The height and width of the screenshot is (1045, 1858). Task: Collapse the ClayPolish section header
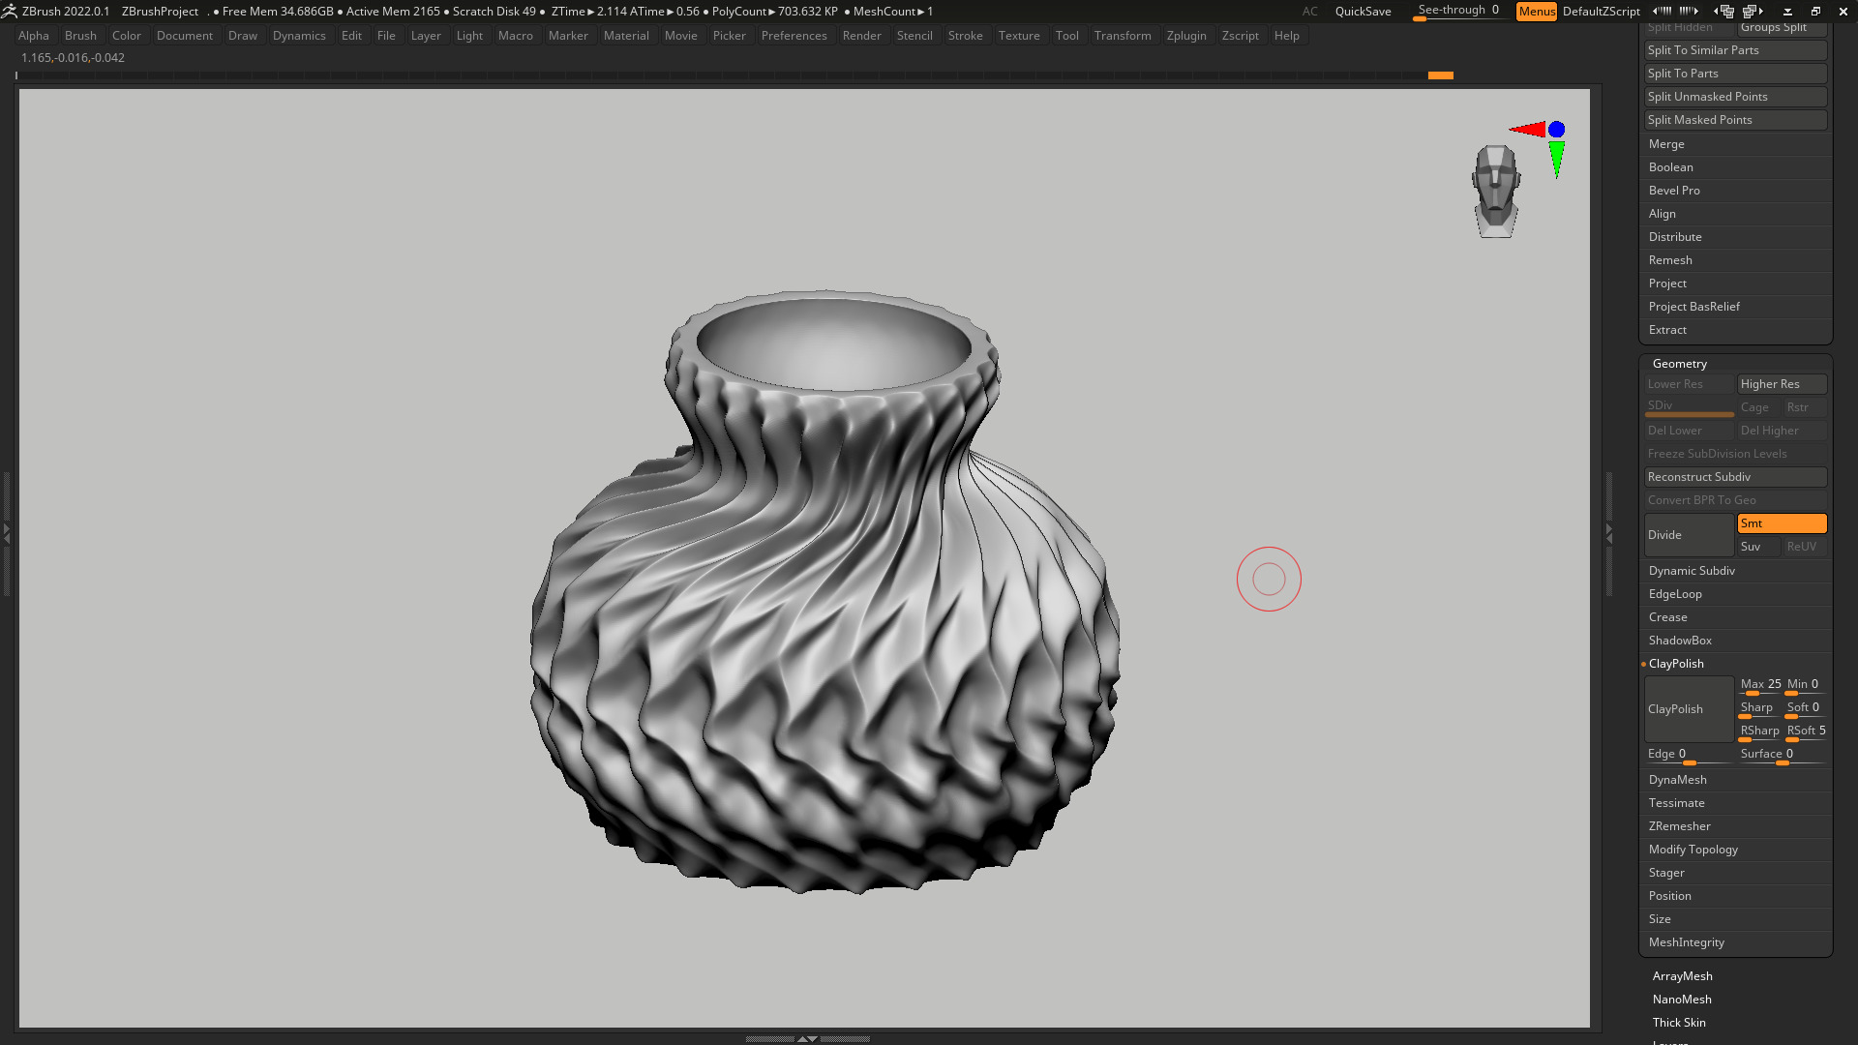tap(1676, 664)
